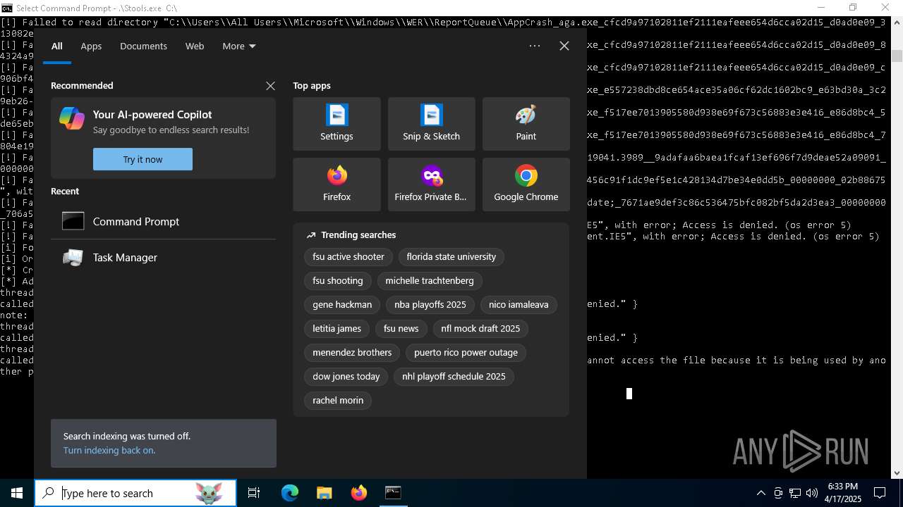This screenshot has width=903, height=507.
Task: Click the Command Prompt title bar icon
Action: (x=6, y=8)
